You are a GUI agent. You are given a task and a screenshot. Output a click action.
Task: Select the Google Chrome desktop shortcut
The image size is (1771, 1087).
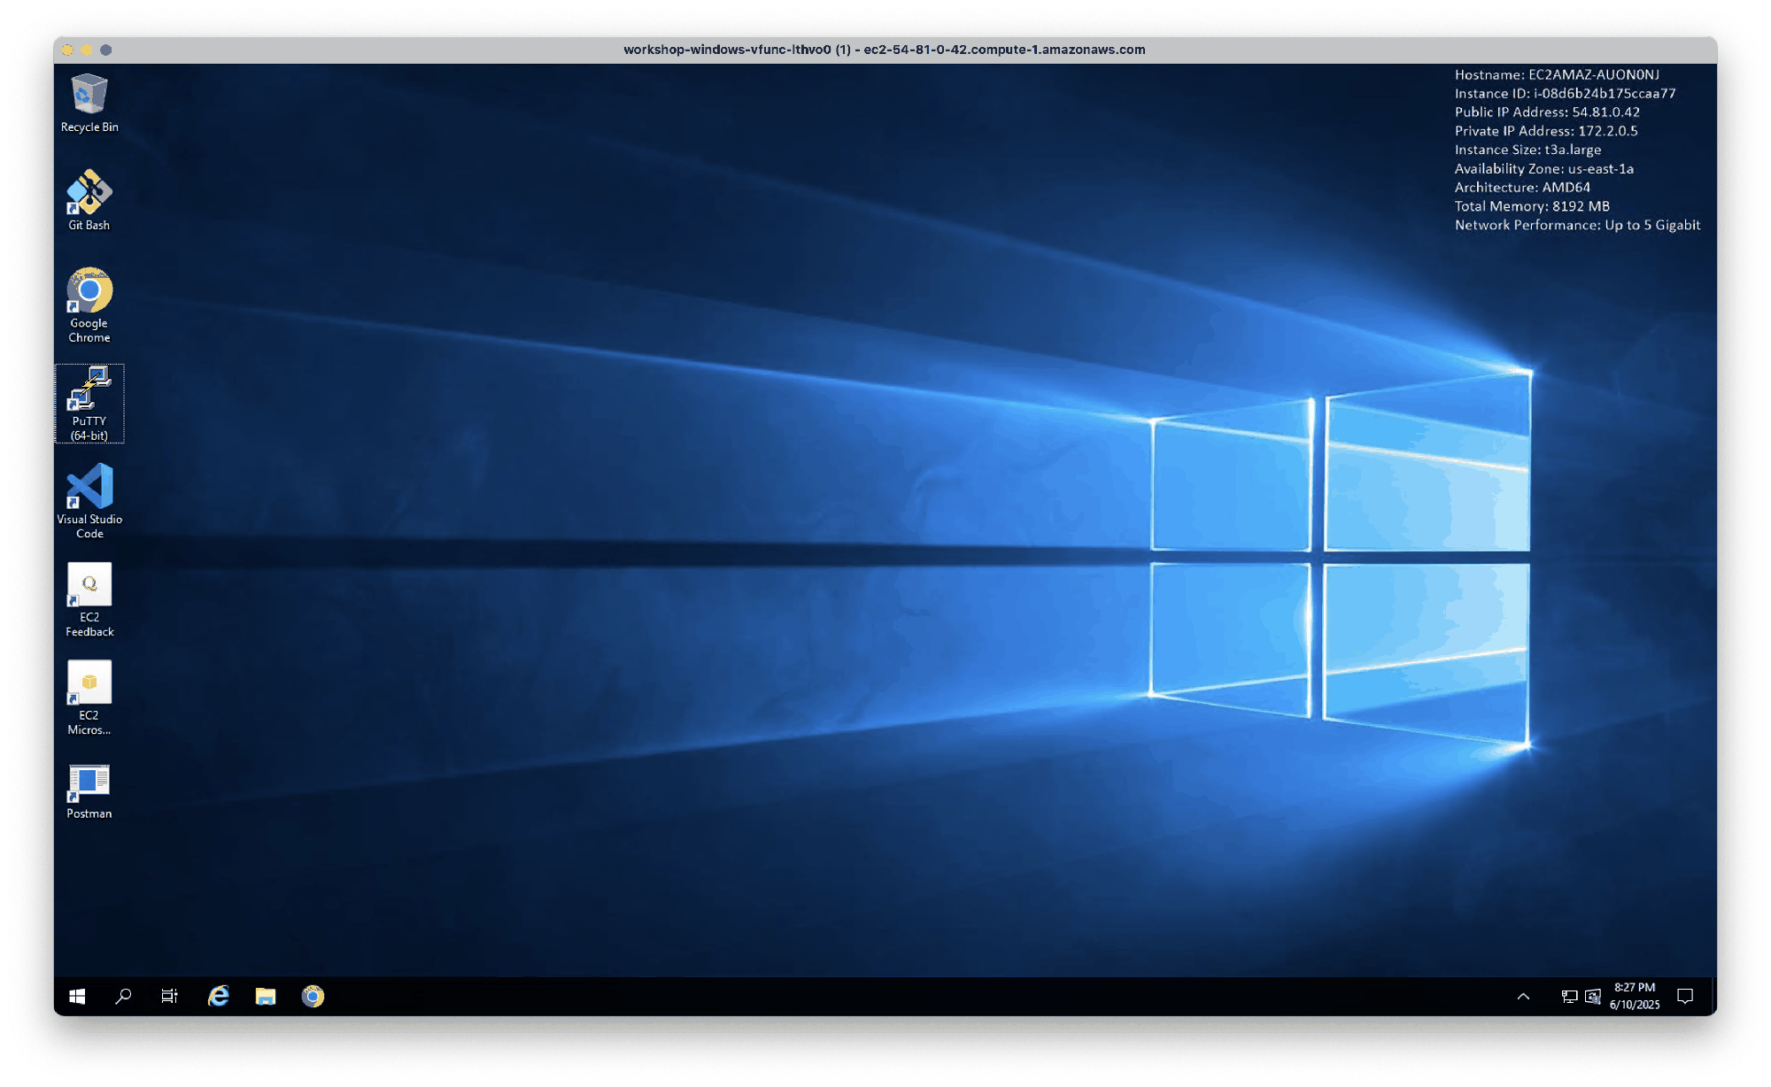89,305
